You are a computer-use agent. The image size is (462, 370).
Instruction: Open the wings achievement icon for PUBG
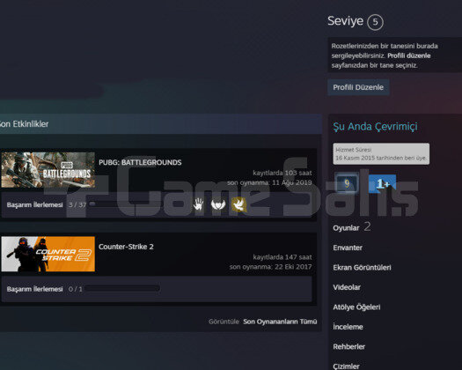218,204
